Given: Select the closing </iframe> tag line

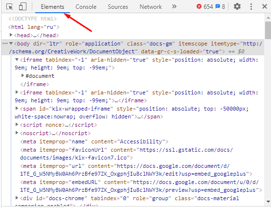Looking at the screenshot, I should coord(35,84).
